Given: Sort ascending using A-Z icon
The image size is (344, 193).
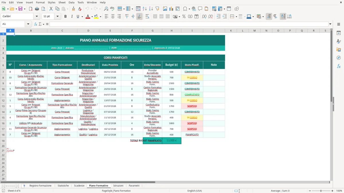Looking at the screenshot, I should pyautogui.click(x=144, y=9).
